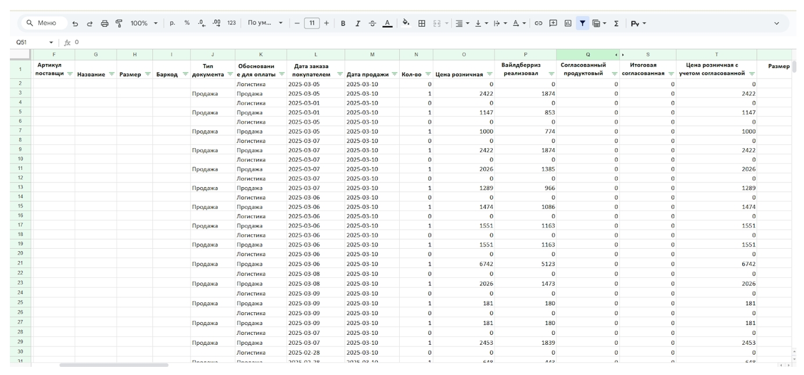Open filter for Вайлдберриз реализовал column
The width and height of the screenshot is (804, 375).
pos(551,74)
